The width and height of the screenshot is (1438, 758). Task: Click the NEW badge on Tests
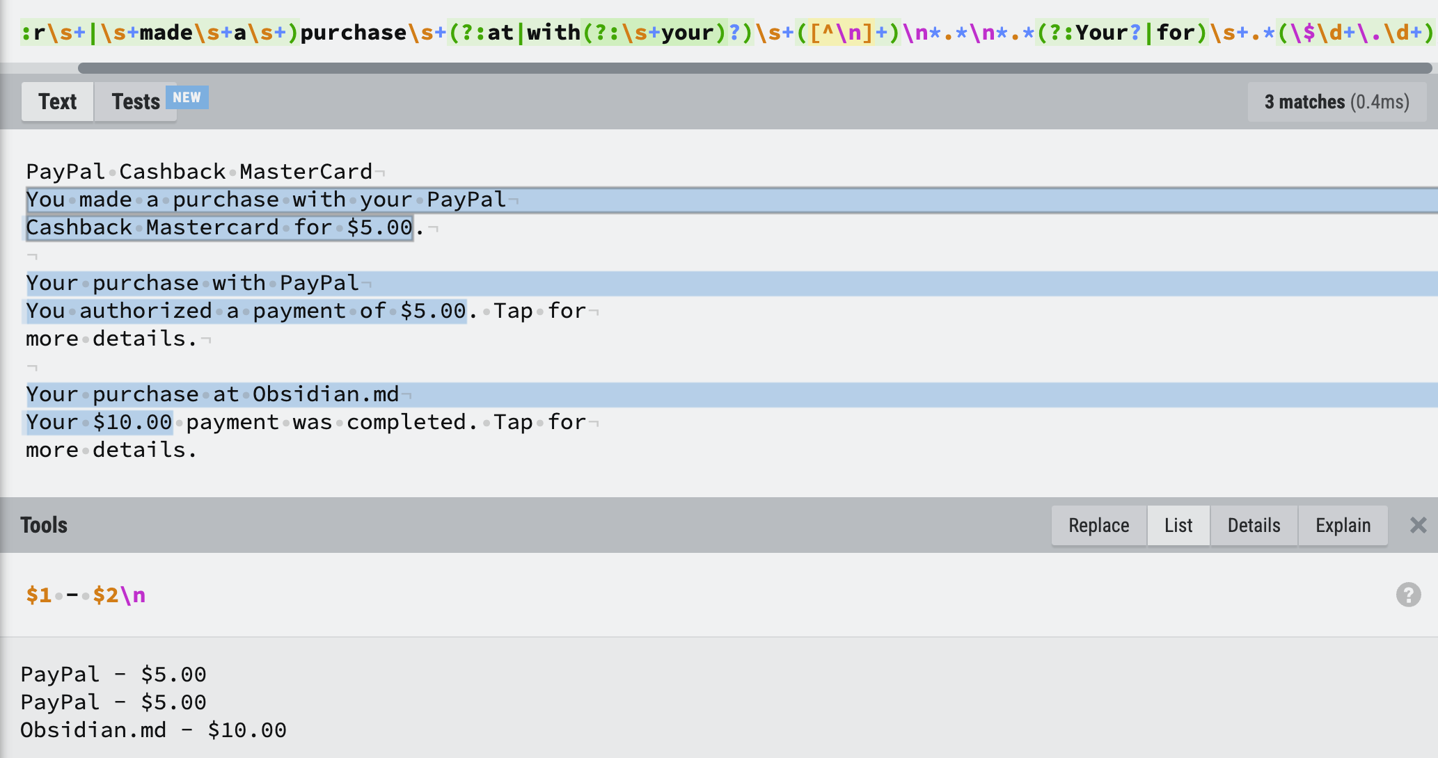click(187, 97)
